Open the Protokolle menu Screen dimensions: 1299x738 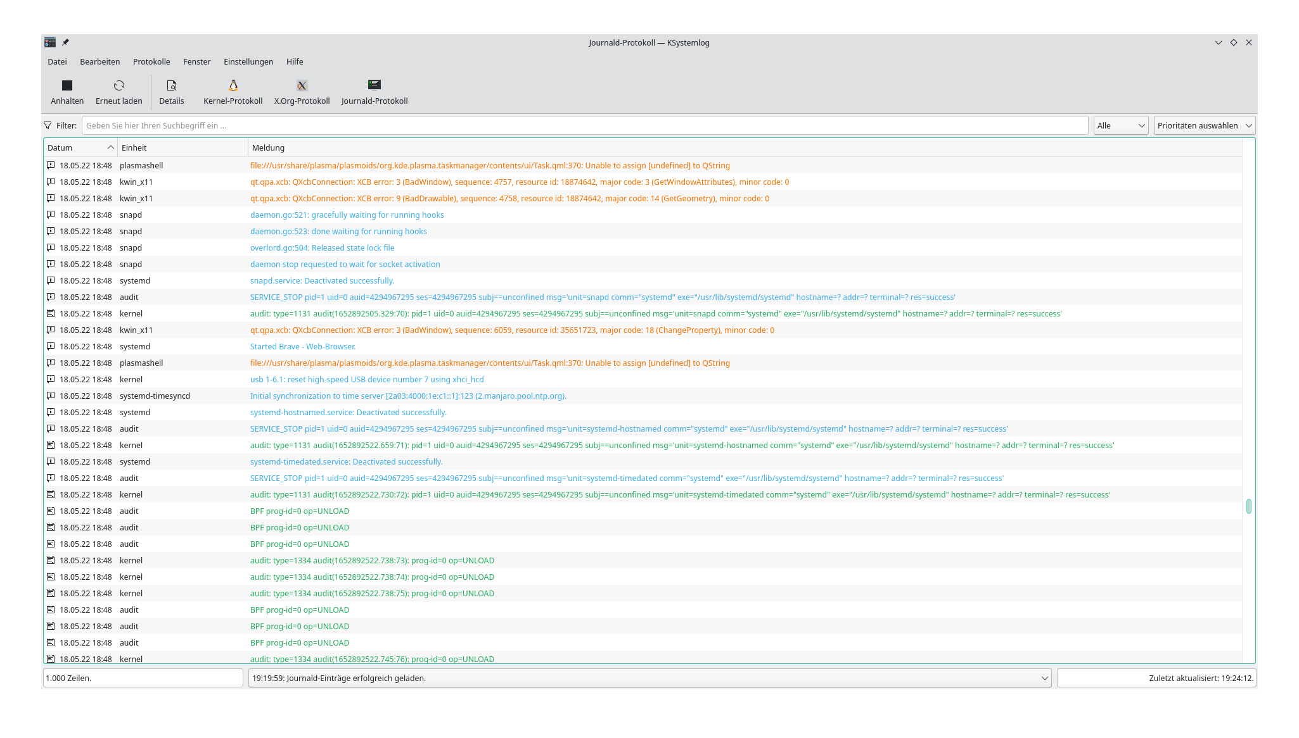pyautogui.click(x=151, y=61)
